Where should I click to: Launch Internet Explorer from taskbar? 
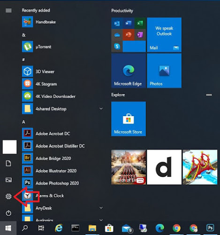[59, 228]
